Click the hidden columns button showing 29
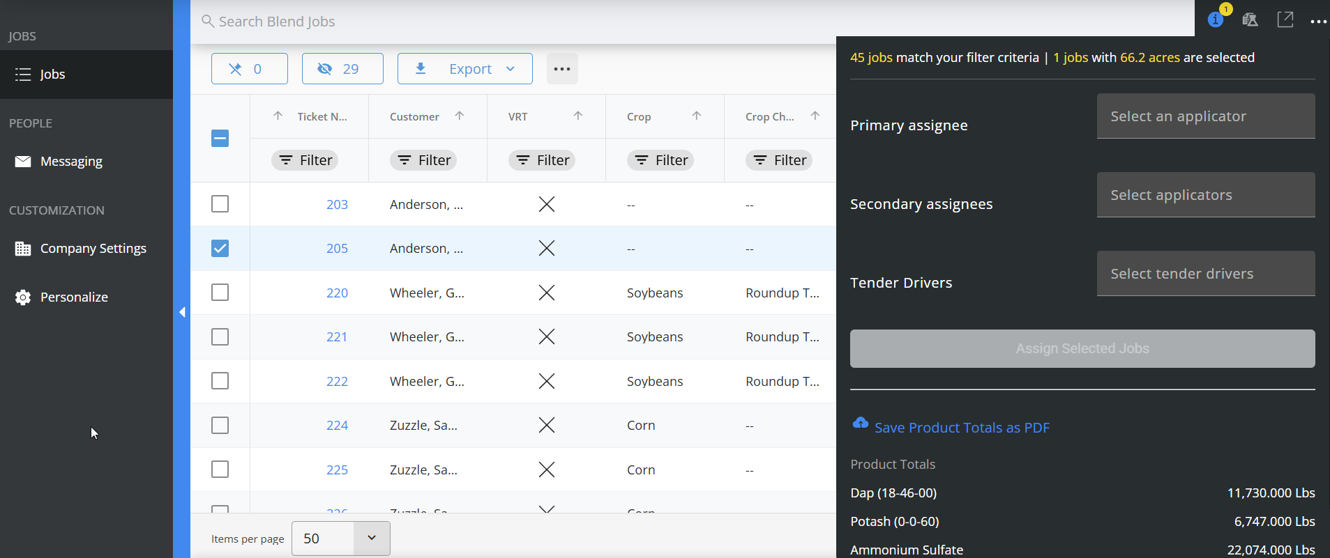 pos(342,69)
